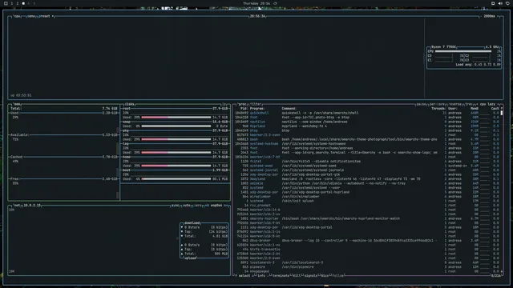Toggle tree view of processes

click(468, 104)
